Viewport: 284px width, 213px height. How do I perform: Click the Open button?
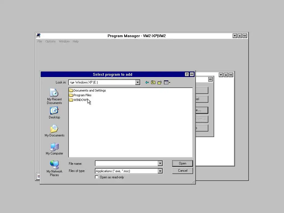point(182,163)
